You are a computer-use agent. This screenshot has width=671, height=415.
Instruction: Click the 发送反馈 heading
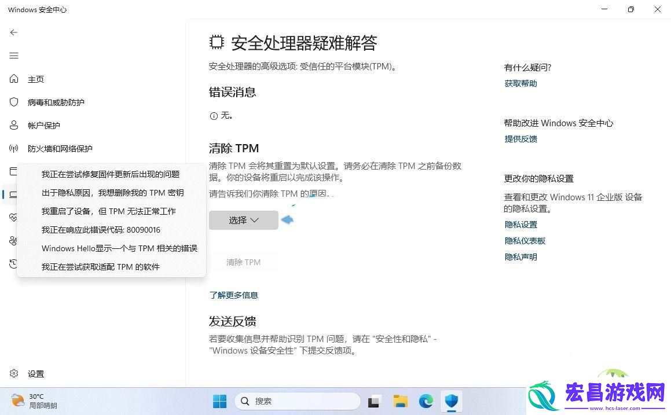(232, 321)
